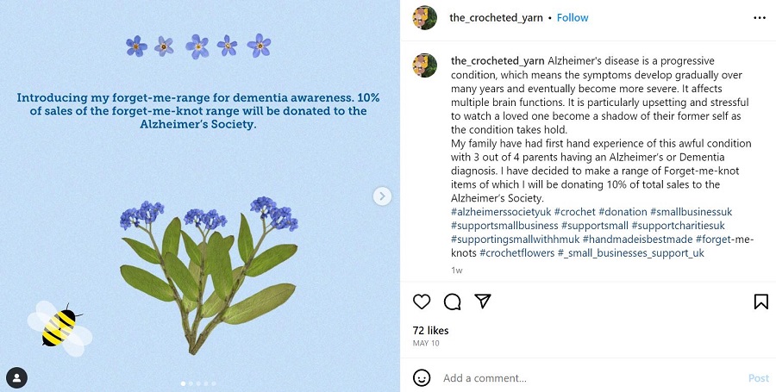Screen dimensions: 776x392
Task: Like the post with the heart icon
Action: point(422,301)
